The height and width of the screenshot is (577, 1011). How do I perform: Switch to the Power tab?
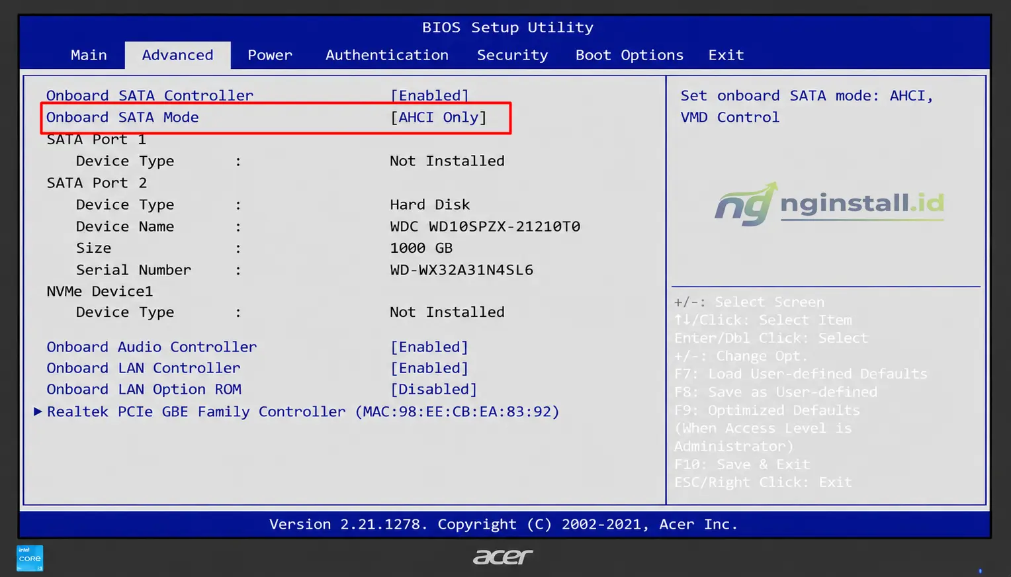(270, 55)
